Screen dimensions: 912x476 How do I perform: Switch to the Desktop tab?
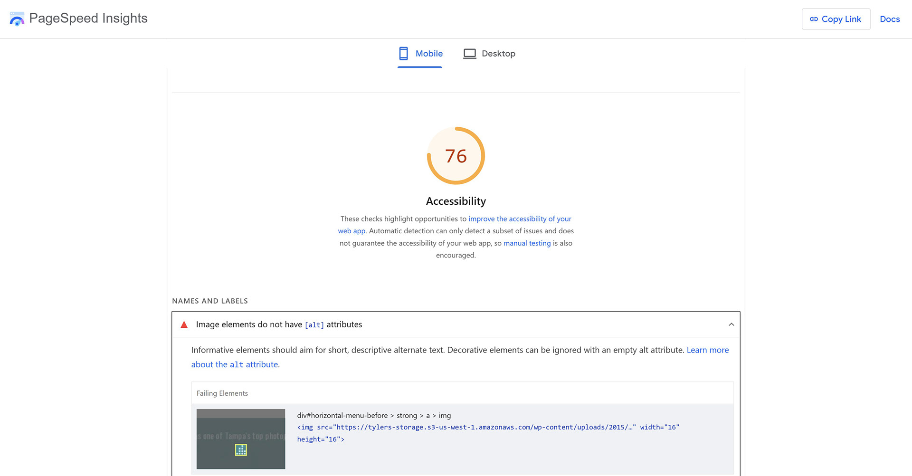489,54
